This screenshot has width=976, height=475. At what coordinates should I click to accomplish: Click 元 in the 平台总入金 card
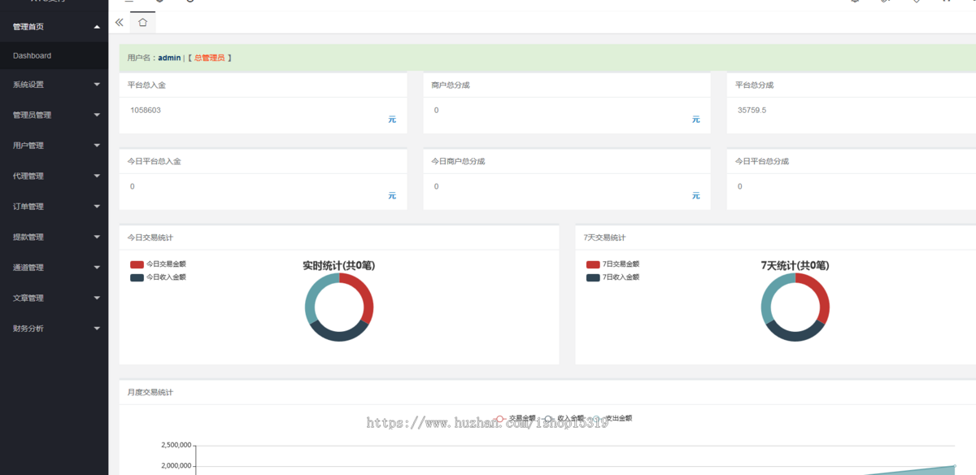pyautogui.click(x=392, y=120)
